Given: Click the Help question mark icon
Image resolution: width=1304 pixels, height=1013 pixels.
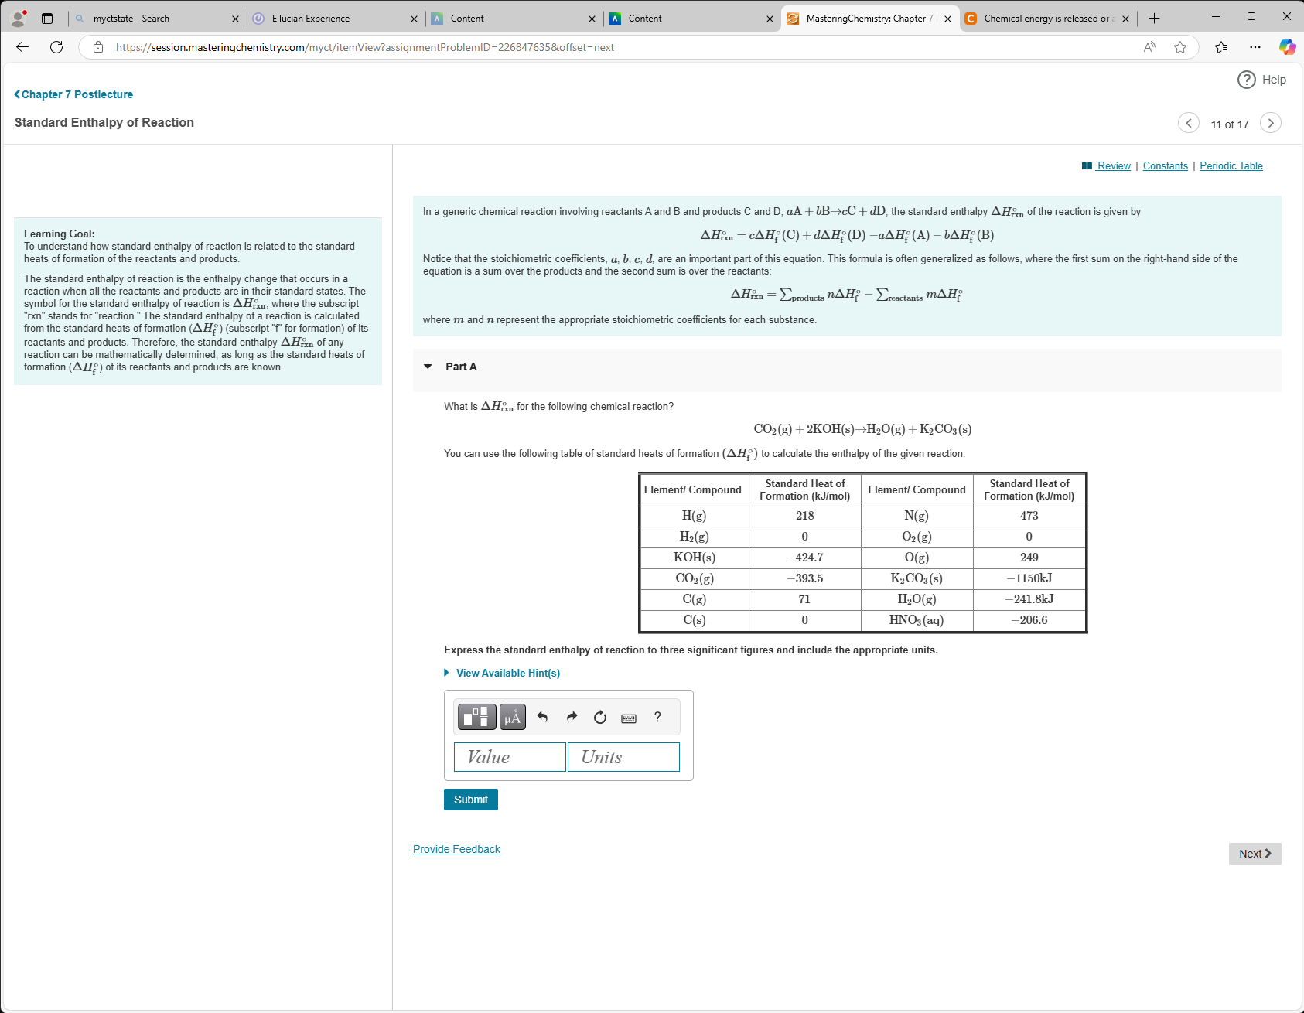Looking at the screenshot, I should pyautogui.click(x=1246, y=80).
